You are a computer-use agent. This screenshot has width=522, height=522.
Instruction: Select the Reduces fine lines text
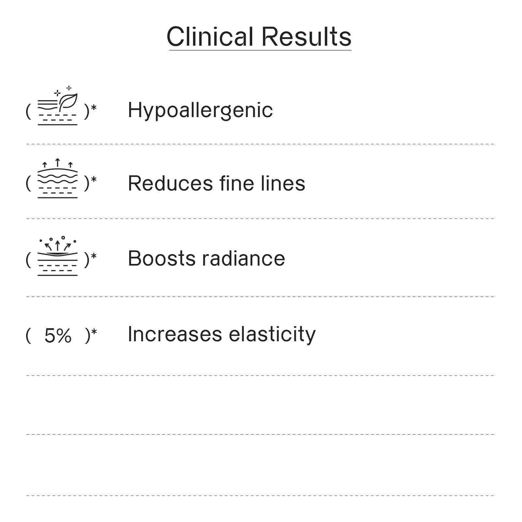(x=217, y=183)
